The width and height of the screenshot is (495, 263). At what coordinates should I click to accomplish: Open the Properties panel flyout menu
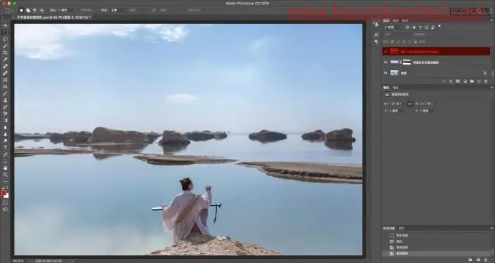[x=491, y=88]
